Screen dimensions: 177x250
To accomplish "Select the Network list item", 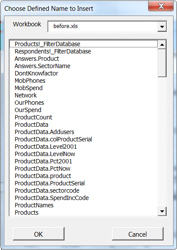I will point(84,95).
